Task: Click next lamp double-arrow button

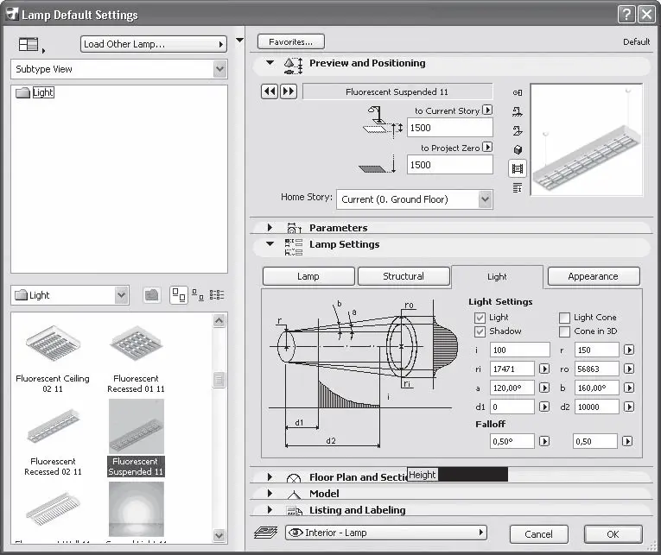Action: tap(289, 91)
